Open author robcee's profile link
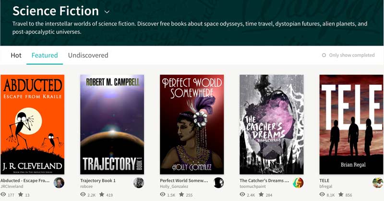This screenshot has height=201, width=384. (86, 186)
